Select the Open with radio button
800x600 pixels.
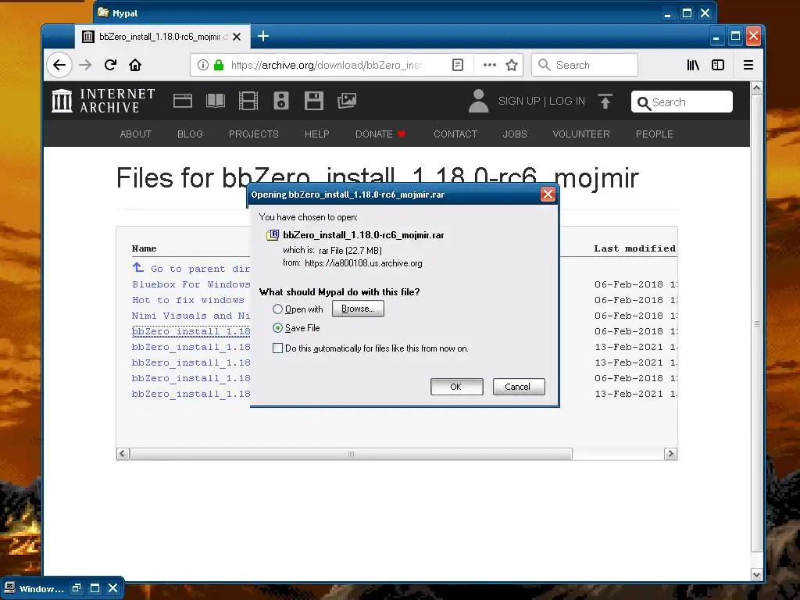pyautogui.click(x=277, y=309)
